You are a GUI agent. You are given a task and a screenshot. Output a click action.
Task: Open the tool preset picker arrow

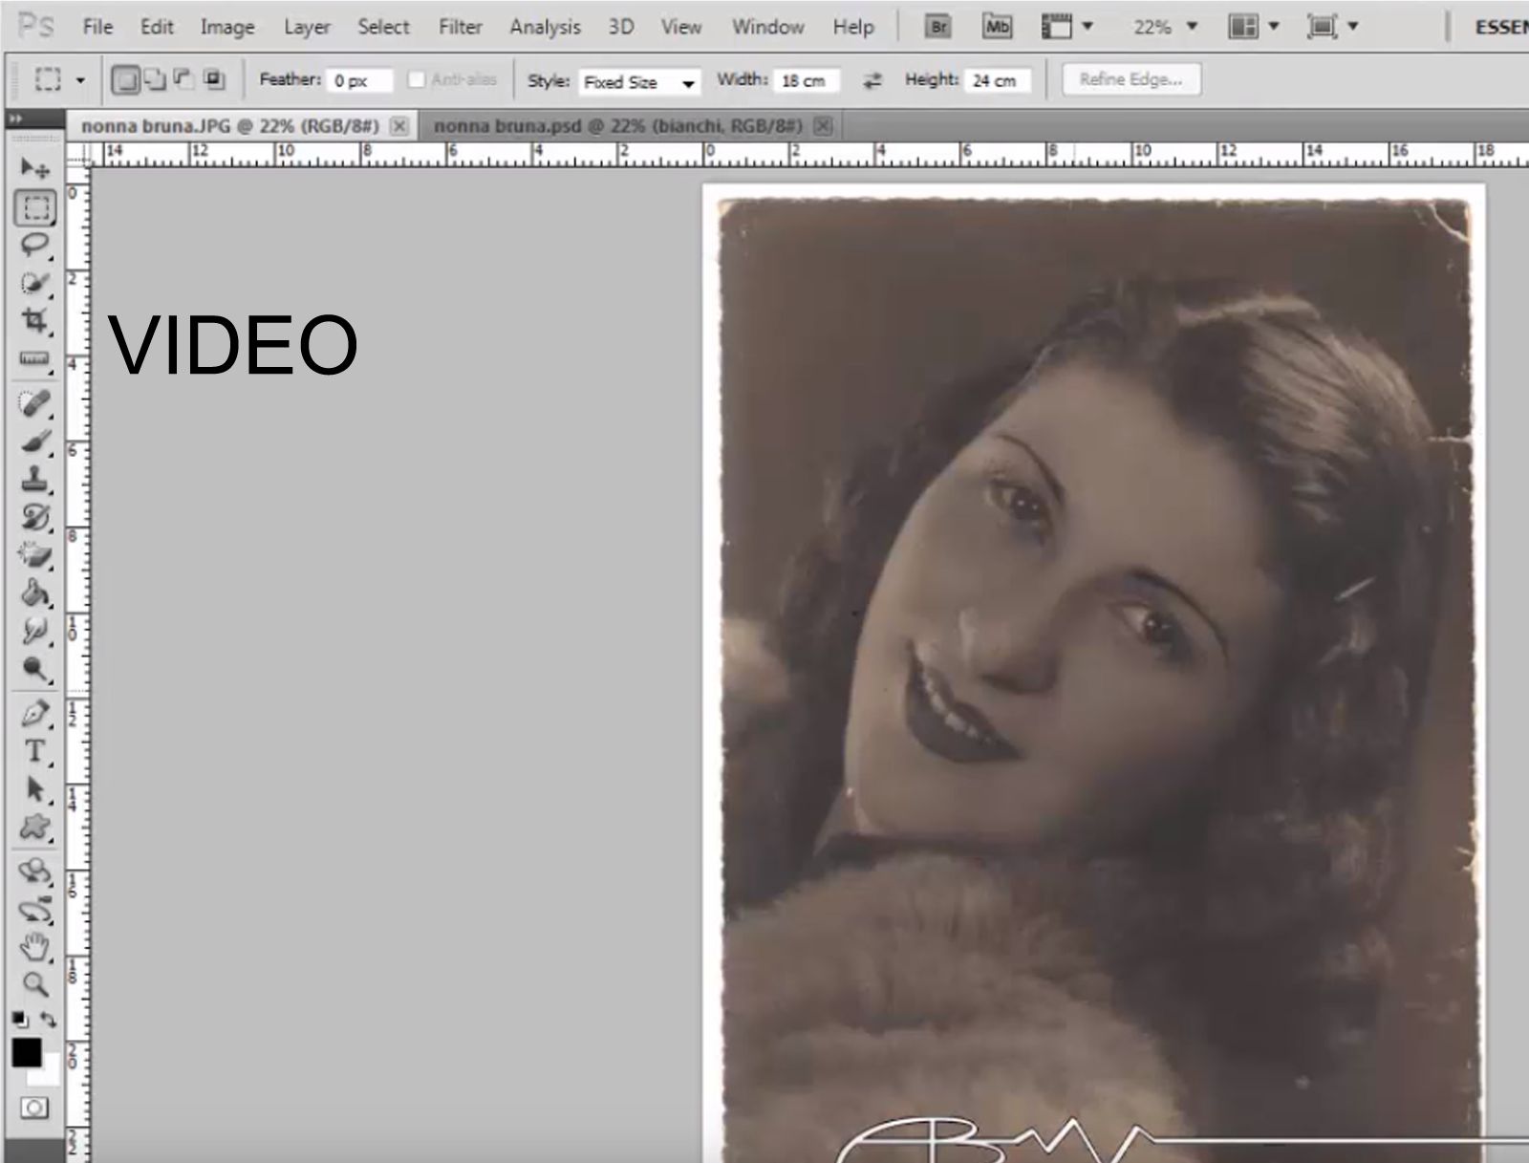point(80,80)
